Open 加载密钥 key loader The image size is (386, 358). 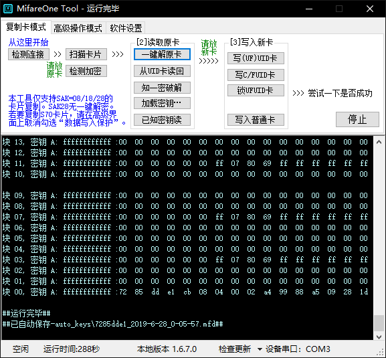pos(162,104)
